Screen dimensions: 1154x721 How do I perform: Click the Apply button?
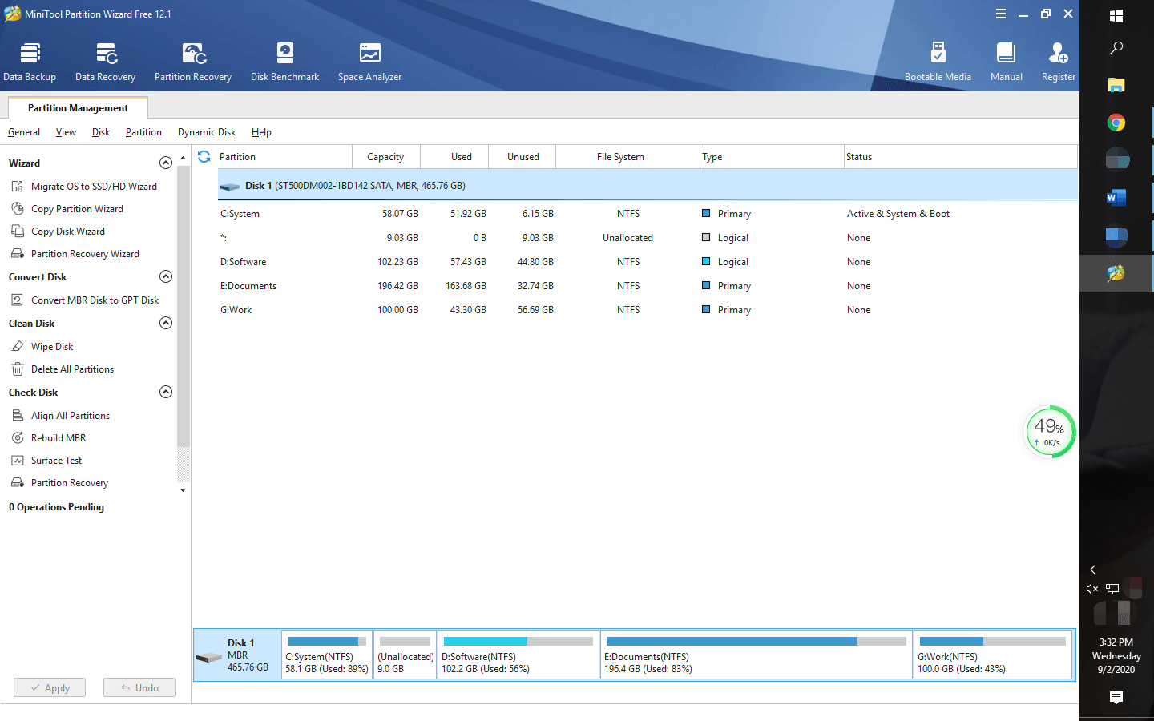(50, 687)
